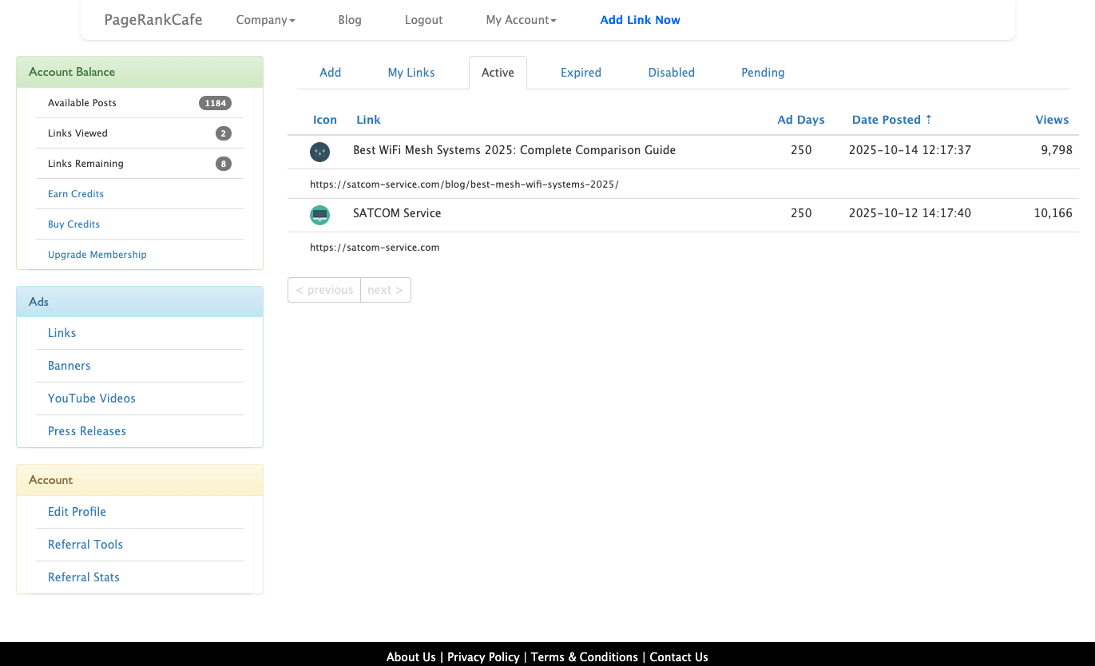Click the SATCOM Service site icon

click(x=319, y=215)
